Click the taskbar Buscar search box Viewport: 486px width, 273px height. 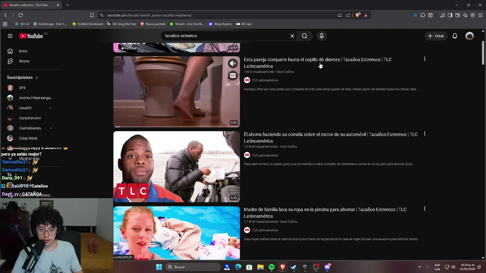193,267
